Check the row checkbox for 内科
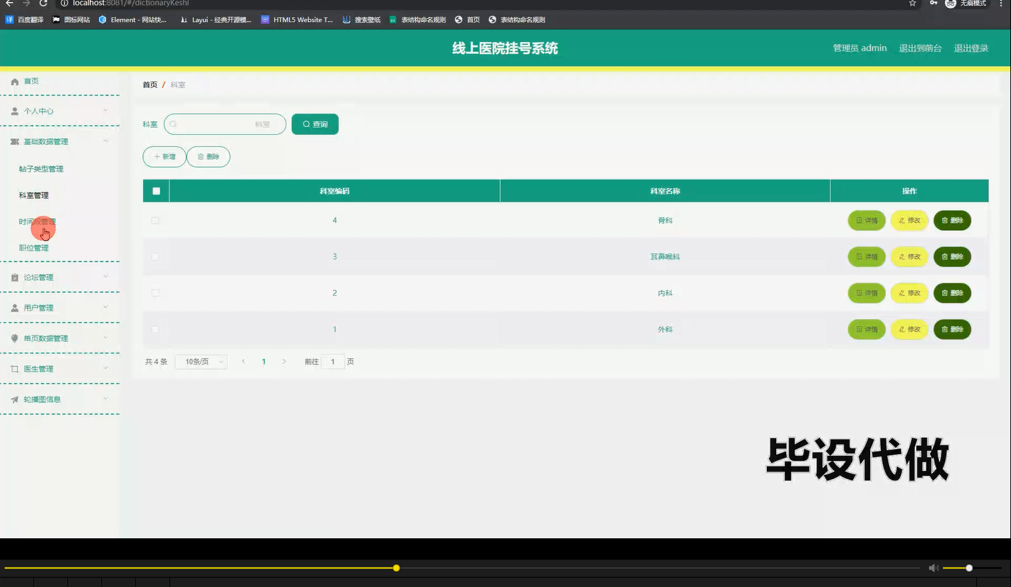 coord(155,293)
